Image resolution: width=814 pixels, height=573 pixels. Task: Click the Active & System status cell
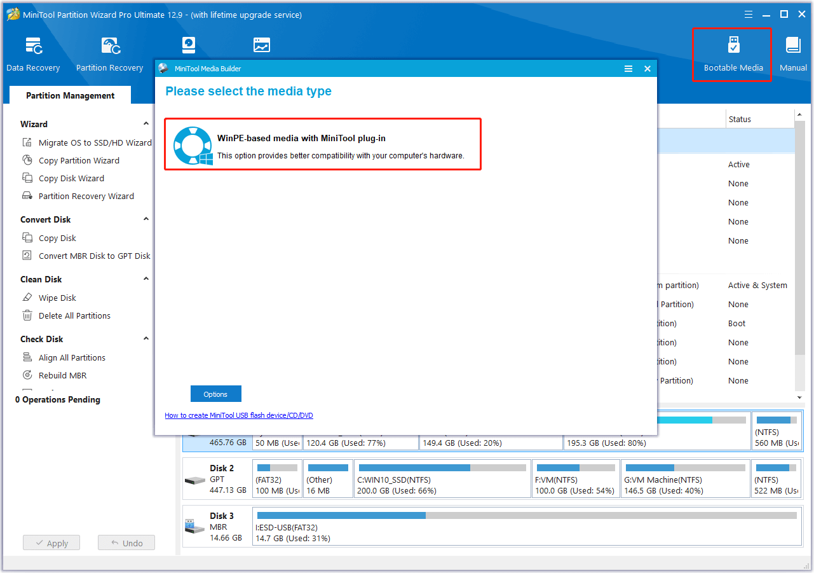[x=757, y=286]
